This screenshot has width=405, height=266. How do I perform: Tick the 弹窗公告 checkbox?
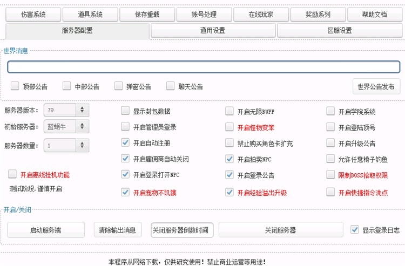point(119,86)
